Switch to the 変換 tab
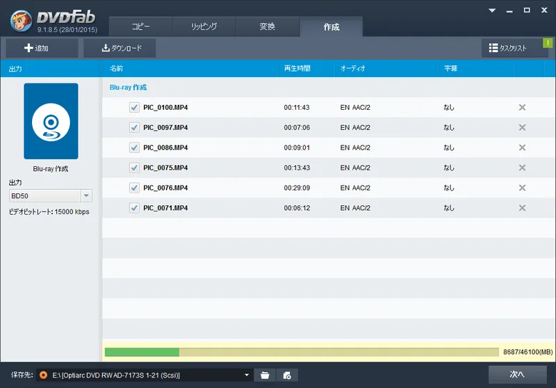Screen dimensions: 556x388 268,26
